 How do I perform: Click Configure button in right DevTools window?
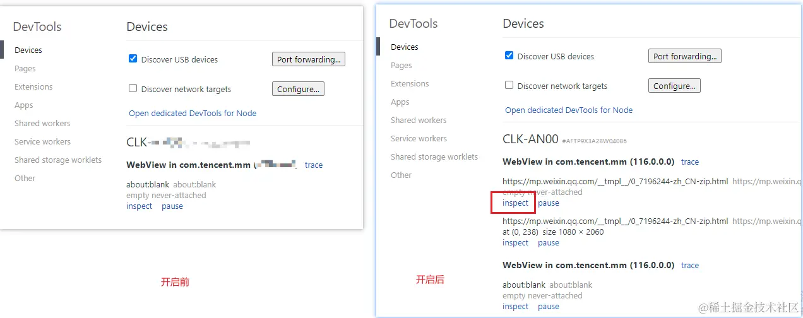(674, 86)
